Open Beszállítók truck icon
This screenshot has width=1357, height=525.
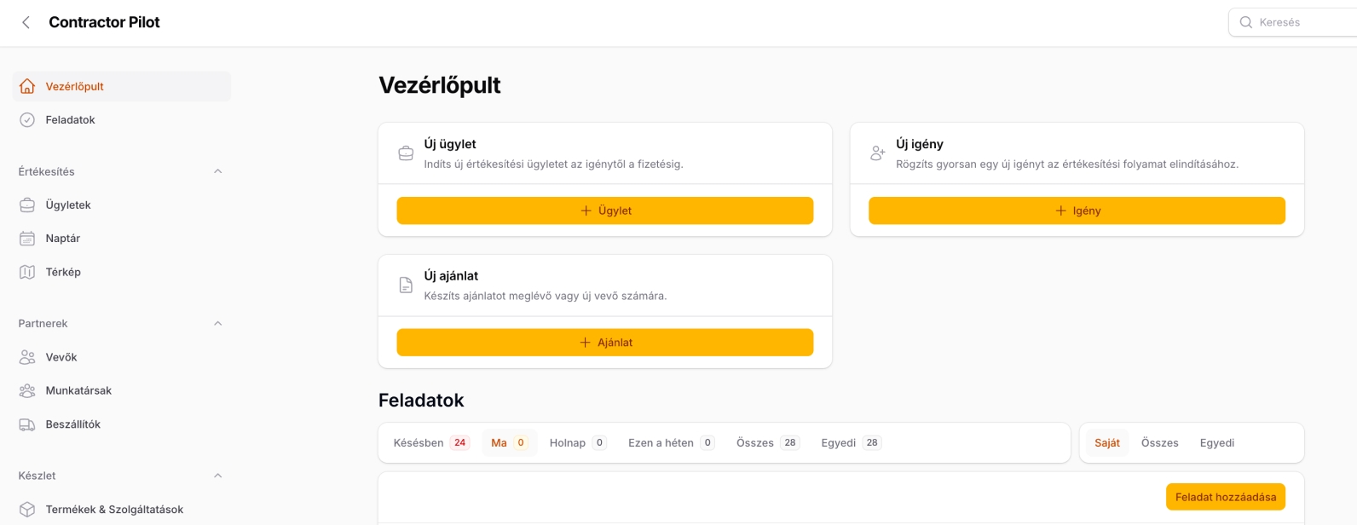(27, 424)
